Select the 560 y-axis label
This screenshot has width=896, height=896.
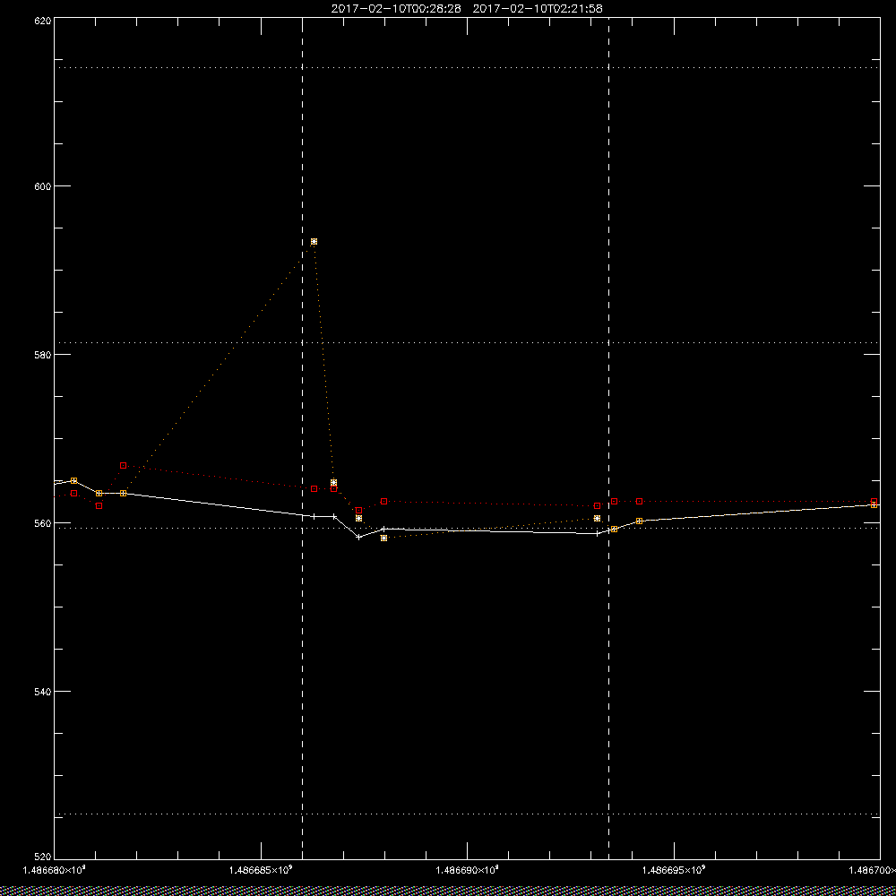[43, 523]
